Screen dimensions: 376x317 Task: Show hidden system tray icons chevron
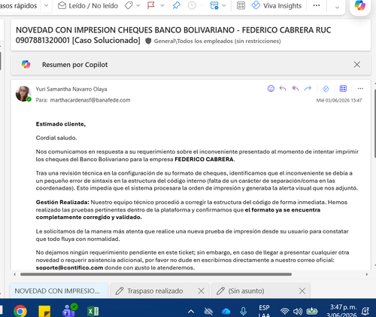click(x=191, y=312)
